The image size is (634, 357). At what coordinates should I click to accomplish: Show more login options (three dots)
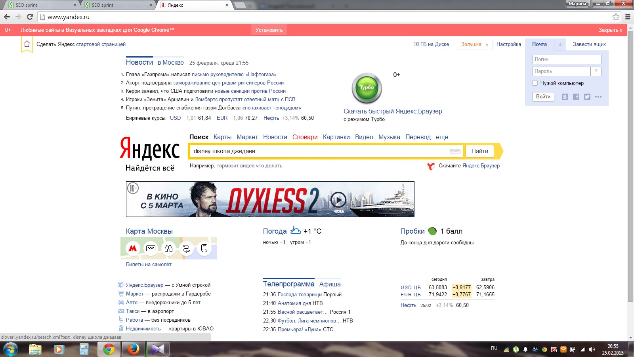(x=598, y=97)
